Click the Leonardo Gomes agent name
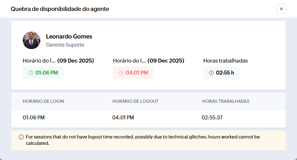297x160 pixels. [69, 36]
